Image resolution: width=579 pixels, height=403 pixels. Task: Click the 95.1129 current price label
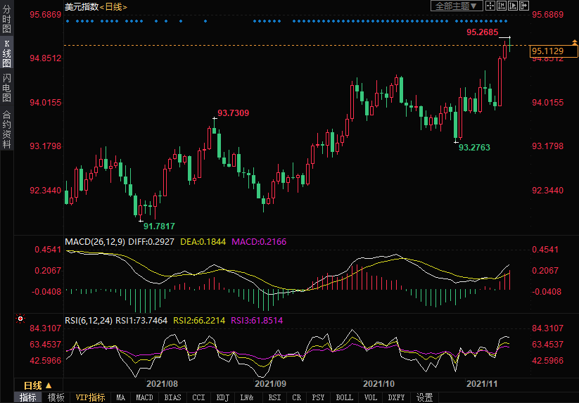tap(547, 51)
